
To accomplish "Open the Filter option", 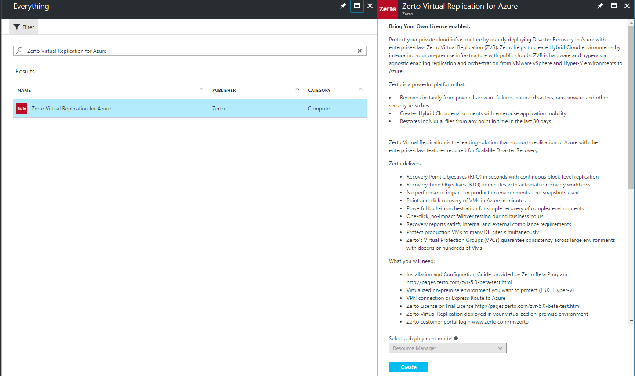I will [x=24, y=27].
